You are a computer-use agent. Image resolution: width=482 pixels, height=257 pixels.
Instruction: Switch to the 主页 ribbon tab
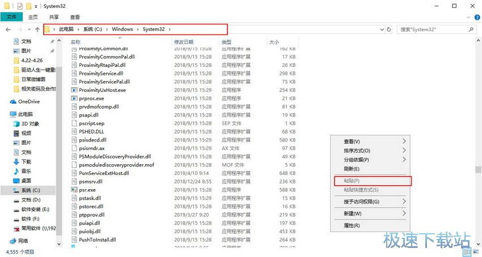[x=33, y=17]
